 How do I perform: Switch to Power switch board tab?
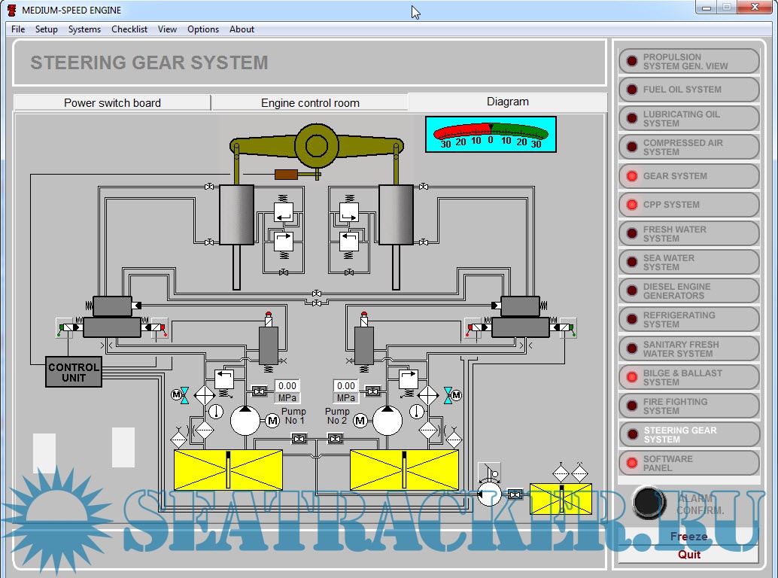[112, 103]
